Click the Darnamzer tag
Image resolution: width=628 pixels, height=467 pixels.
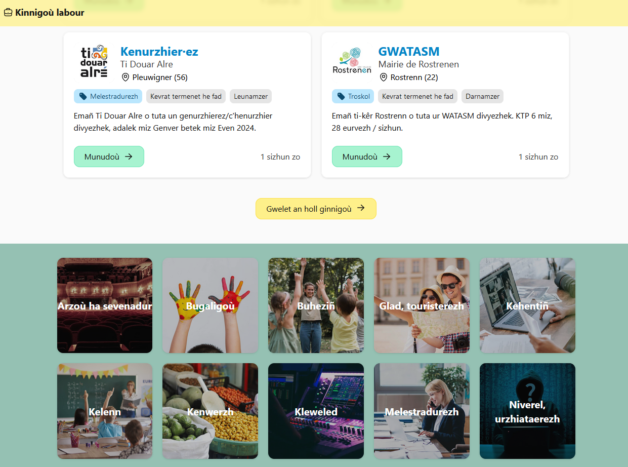(482, 96)
